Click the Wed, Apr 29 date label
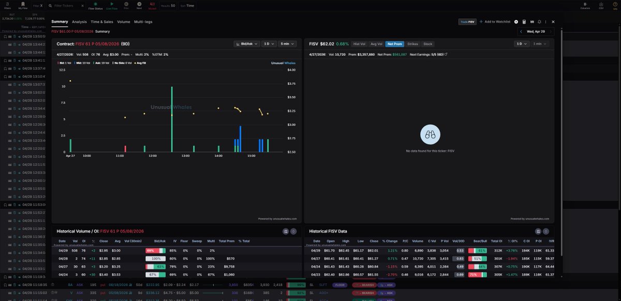This screenshot has height=301, width=621. tap(536, 32)
